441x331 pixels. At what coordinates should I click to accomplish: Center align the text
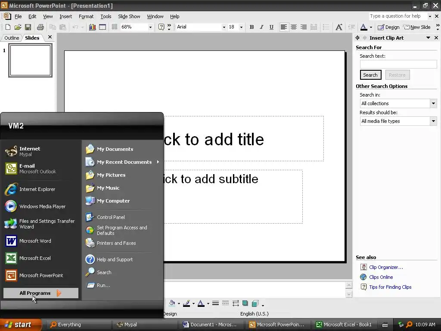click(294, 27)
